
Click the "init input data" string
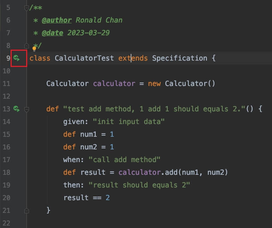129,122
